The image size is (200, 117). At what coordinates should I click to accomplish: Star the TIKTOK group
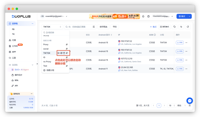click(58, 53)
